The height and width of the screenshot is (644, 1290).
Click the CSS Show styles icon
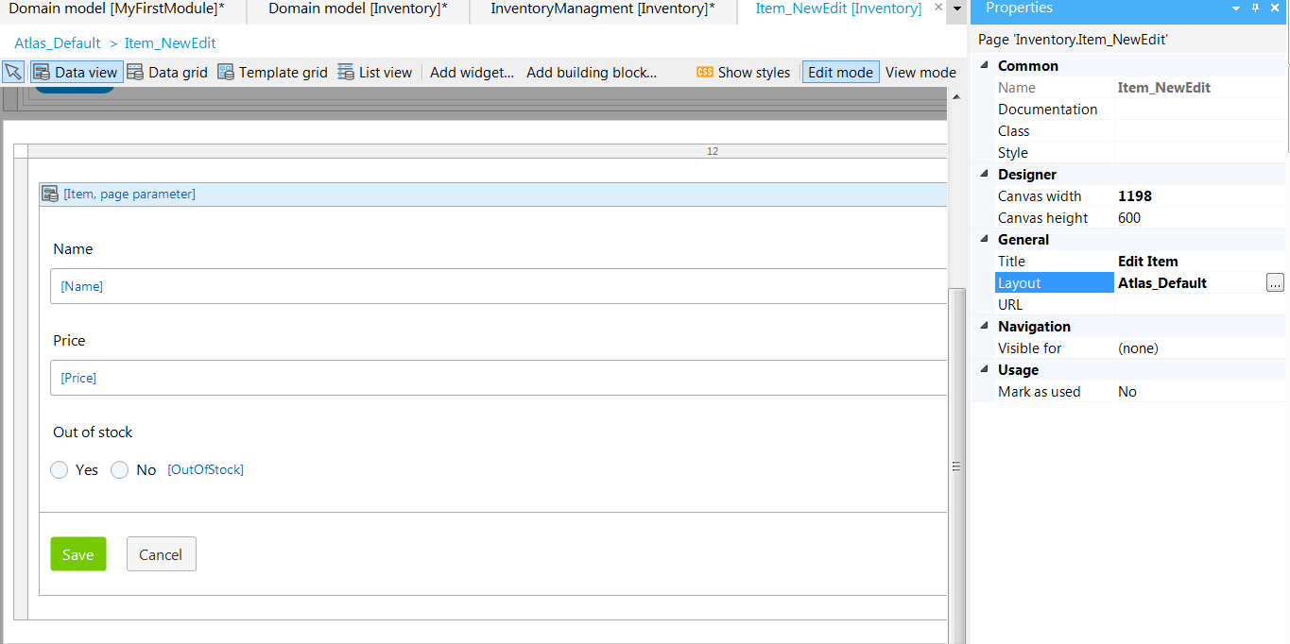tap(705, 71)
